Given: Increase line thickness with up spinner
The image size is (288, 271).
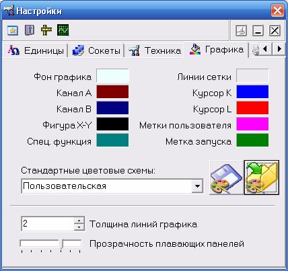Looking at the screenshot, I should pos(79,221).
